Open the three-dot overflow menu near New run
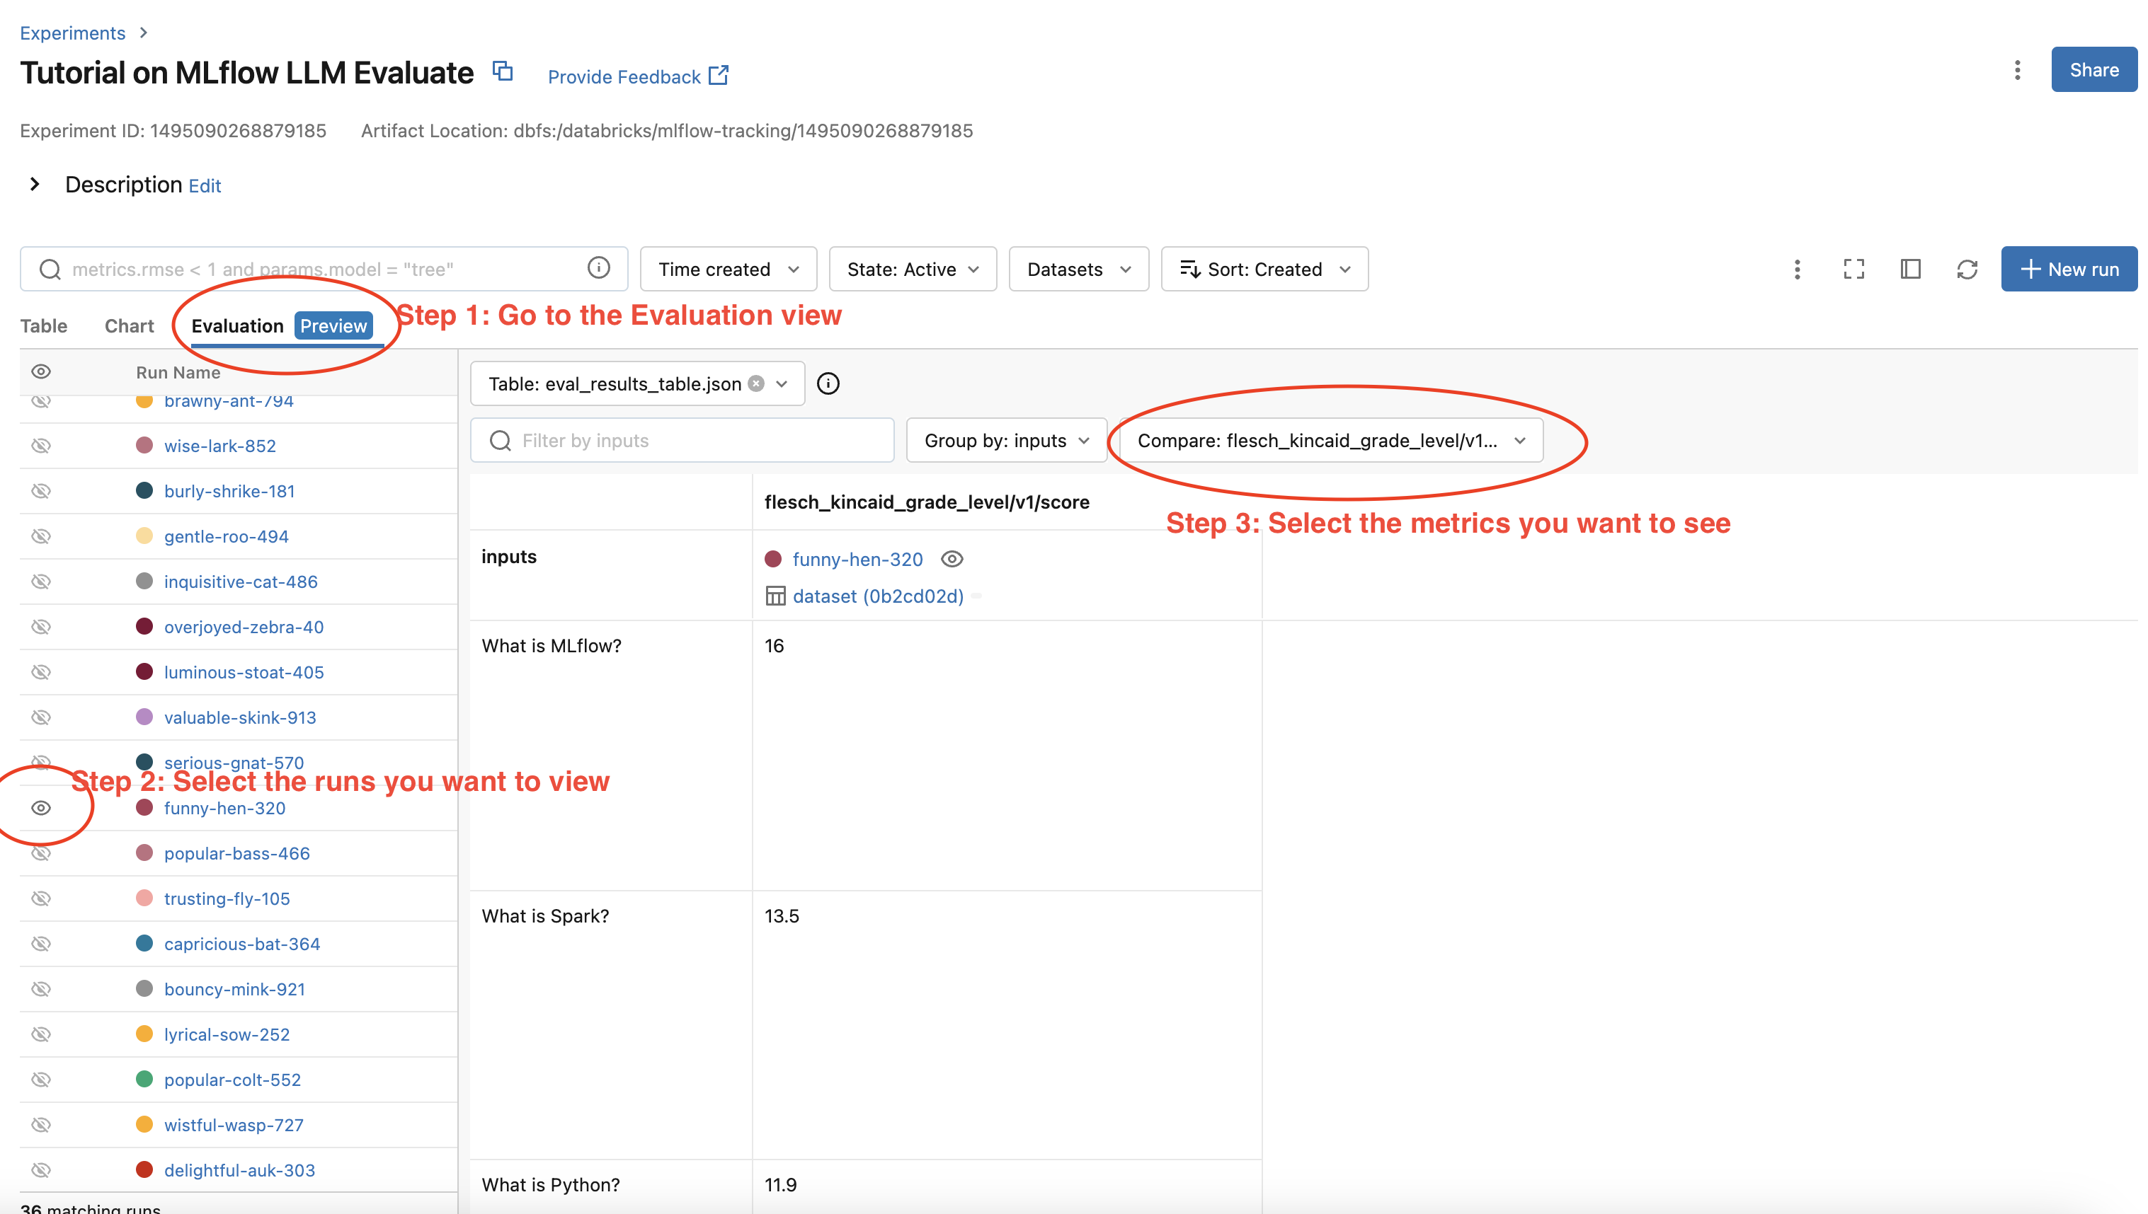The image size is (2148, 1214). click(x=1797, y=269)
